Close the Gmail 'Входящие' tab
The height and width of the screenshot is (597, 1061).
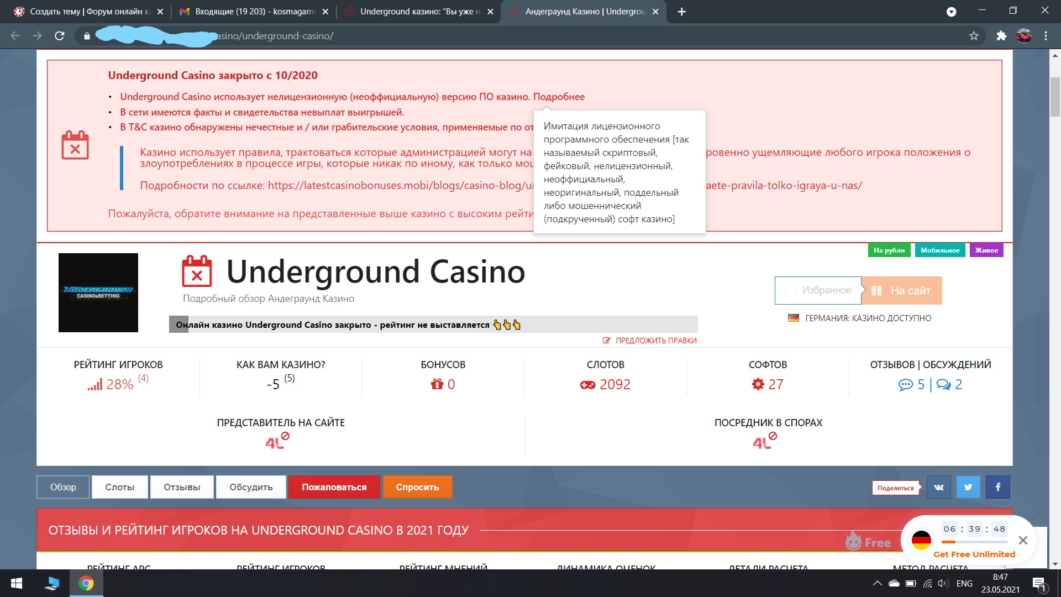325,12
